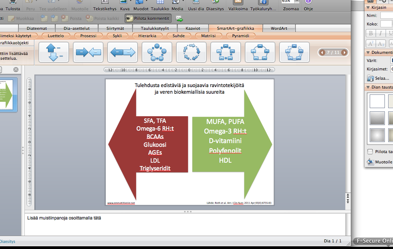Open the Ohje help button
Screen dimensions: 393x249
308,6
